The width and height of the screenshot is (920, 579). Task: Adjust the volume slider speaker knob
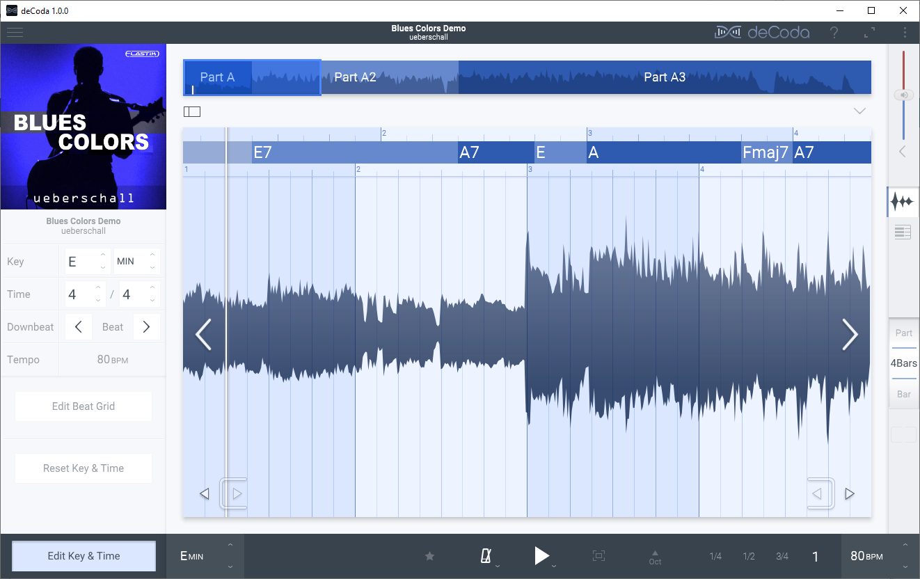(903, 95)
